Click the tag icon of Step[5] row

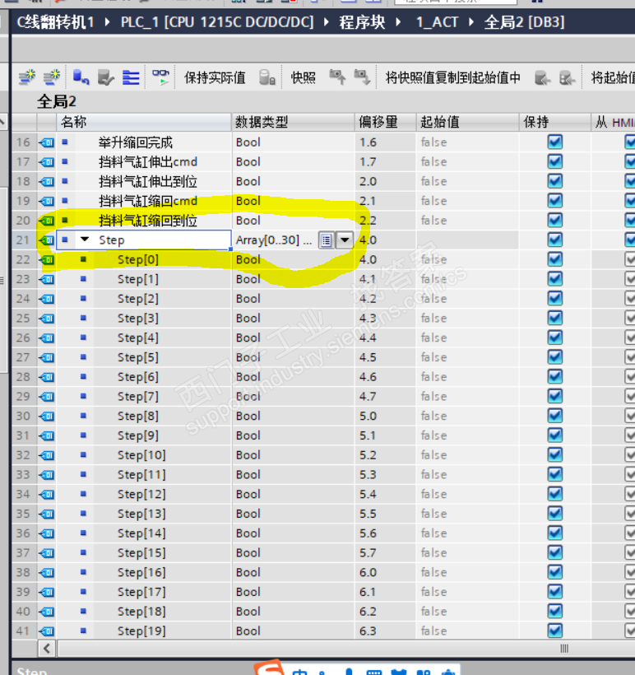(46, 357)
